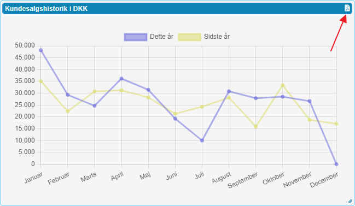Click the 'Januar' x-axis label
Screen dimensions: 355x206
point(33,178)
